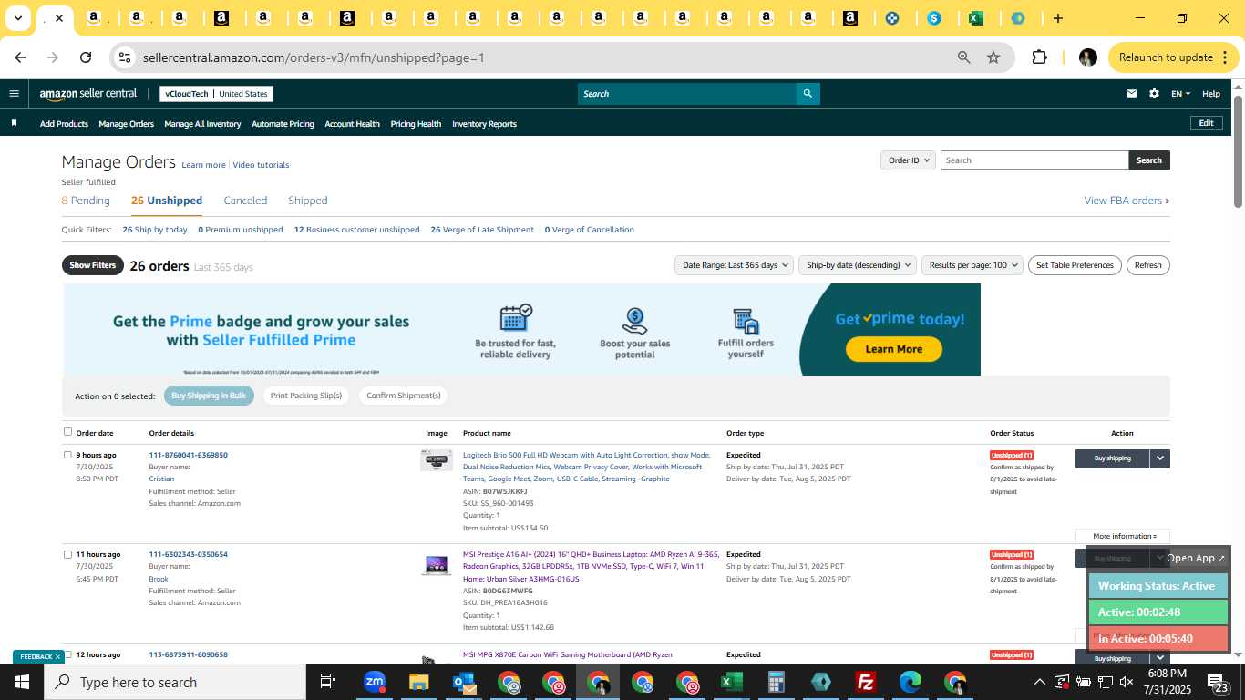Click the teal magnifier search button in header
Viewport: 1245px width, 700px height.
(808, 93)
